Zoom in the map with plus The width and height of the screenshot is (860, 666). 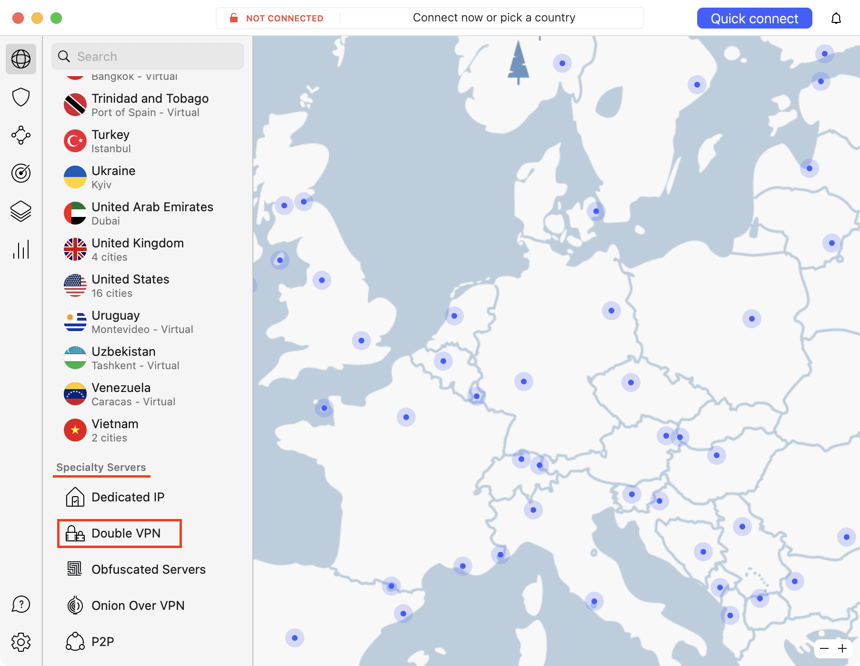click(x=842, y=648)
